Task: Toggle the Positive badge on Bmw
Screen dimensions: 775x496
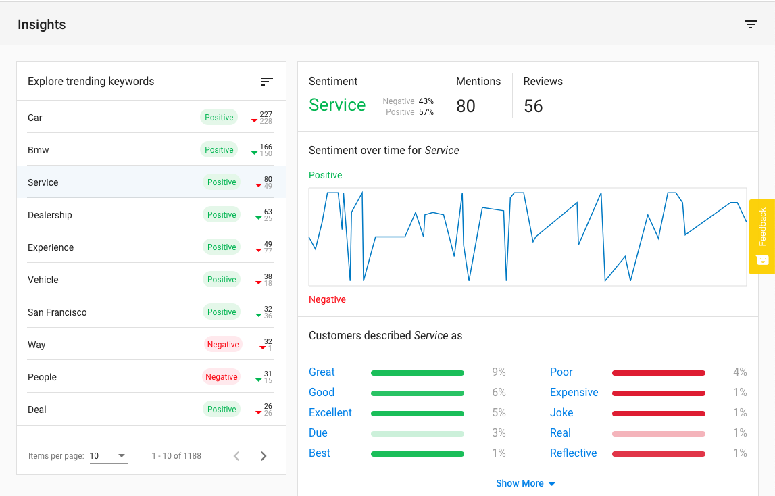Action: [x=218, y=149]
